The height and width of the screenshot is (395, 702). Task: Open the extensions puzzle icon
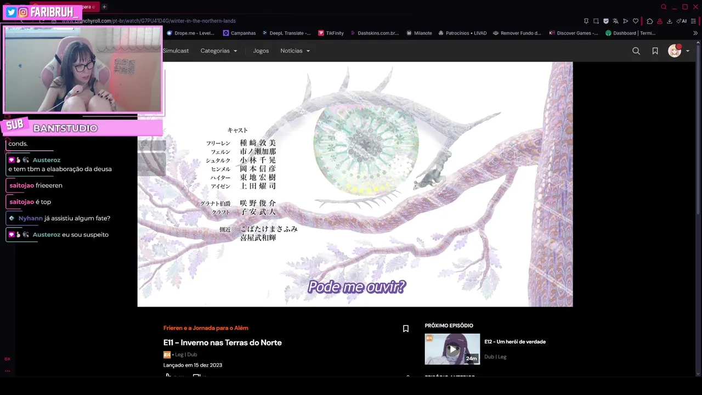650,21
